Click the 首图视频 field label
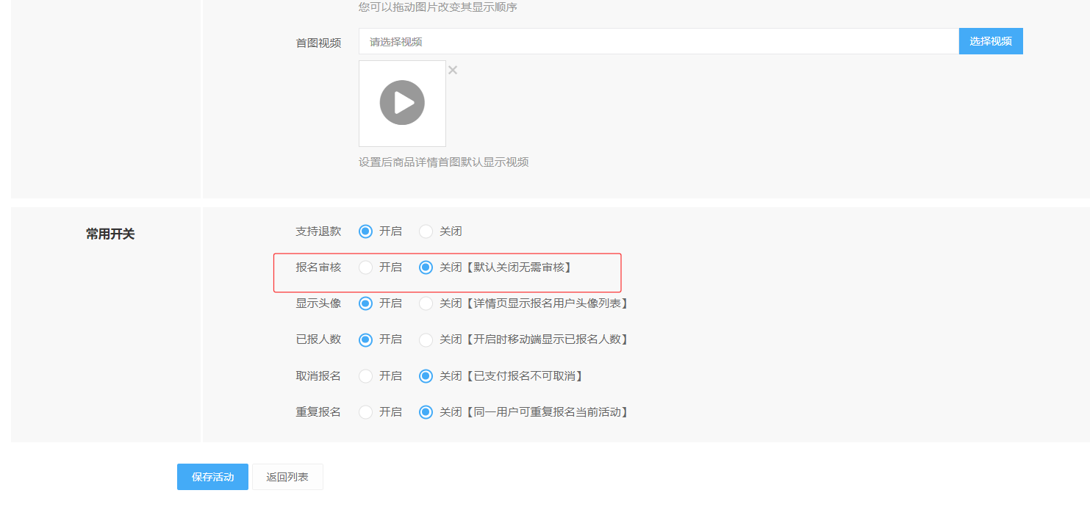The image size is (1090, 518). click(x=318, y=43)
